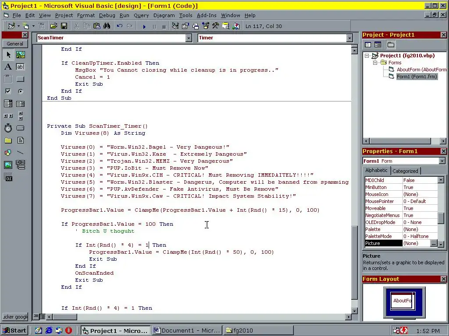Screen dimensions: 449x336
Task: Select the PictureBox control tool
Action: [x=20, y=55]
